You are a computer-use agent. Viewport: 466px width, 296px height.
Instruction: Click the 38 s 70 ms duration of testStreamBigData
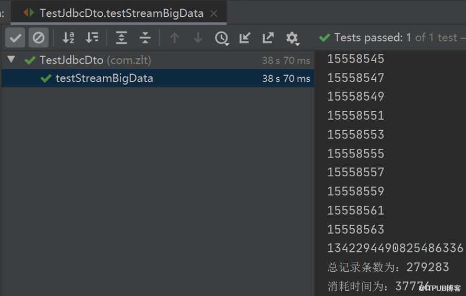coord(286,79)
